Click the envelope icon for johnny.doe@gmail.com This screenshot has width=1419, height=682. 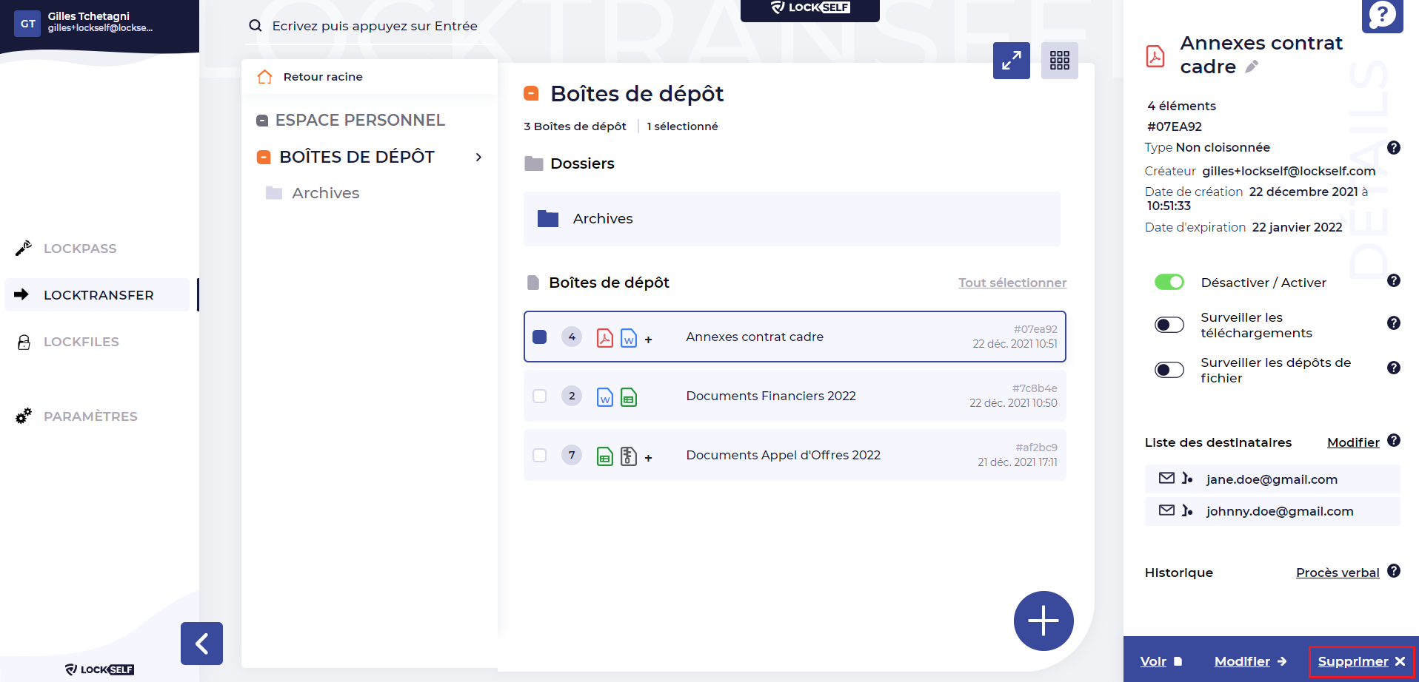click(1166, 510)
